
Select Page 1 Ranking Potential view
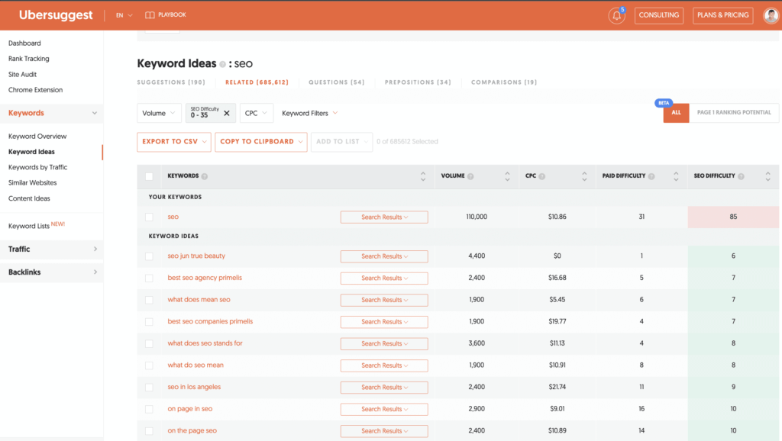click(x=734, y=113)
